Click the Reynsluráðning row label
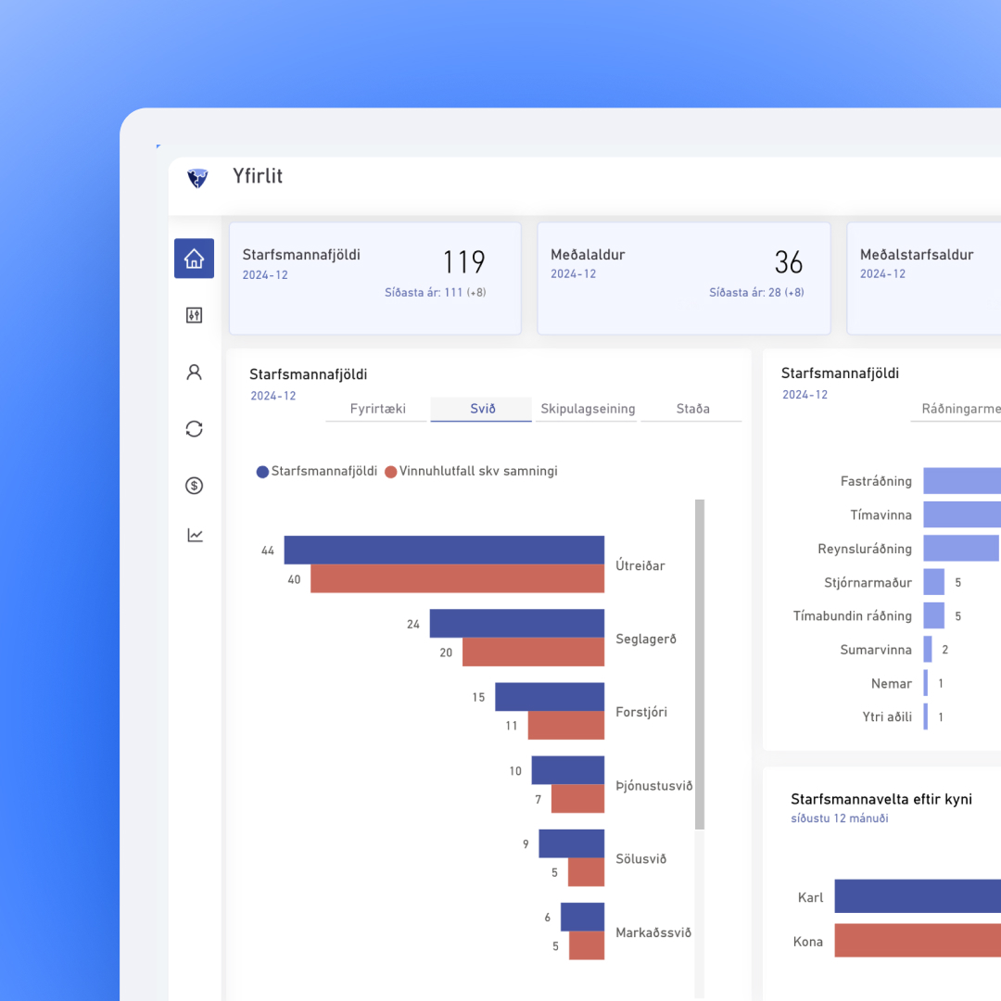 click(x=865, y=549)
